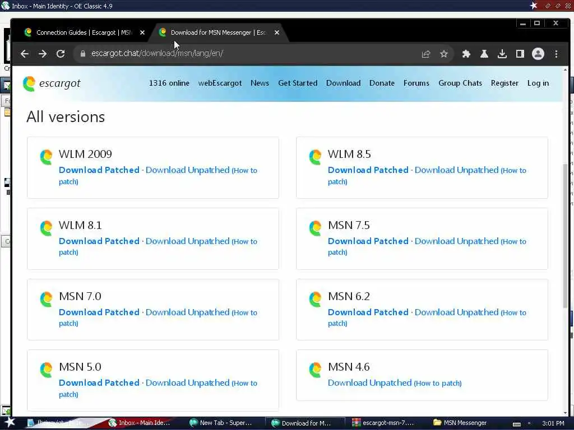Click the 1316 online counter
The height and width of the screenshot is (430, 574).
[169, 83]
